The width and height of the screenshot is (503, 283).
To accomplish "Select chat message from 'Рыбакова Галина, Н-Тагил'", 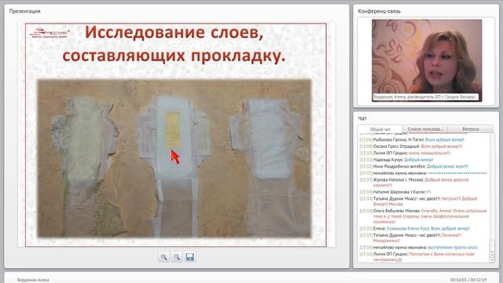I will (x=412, y=140).
